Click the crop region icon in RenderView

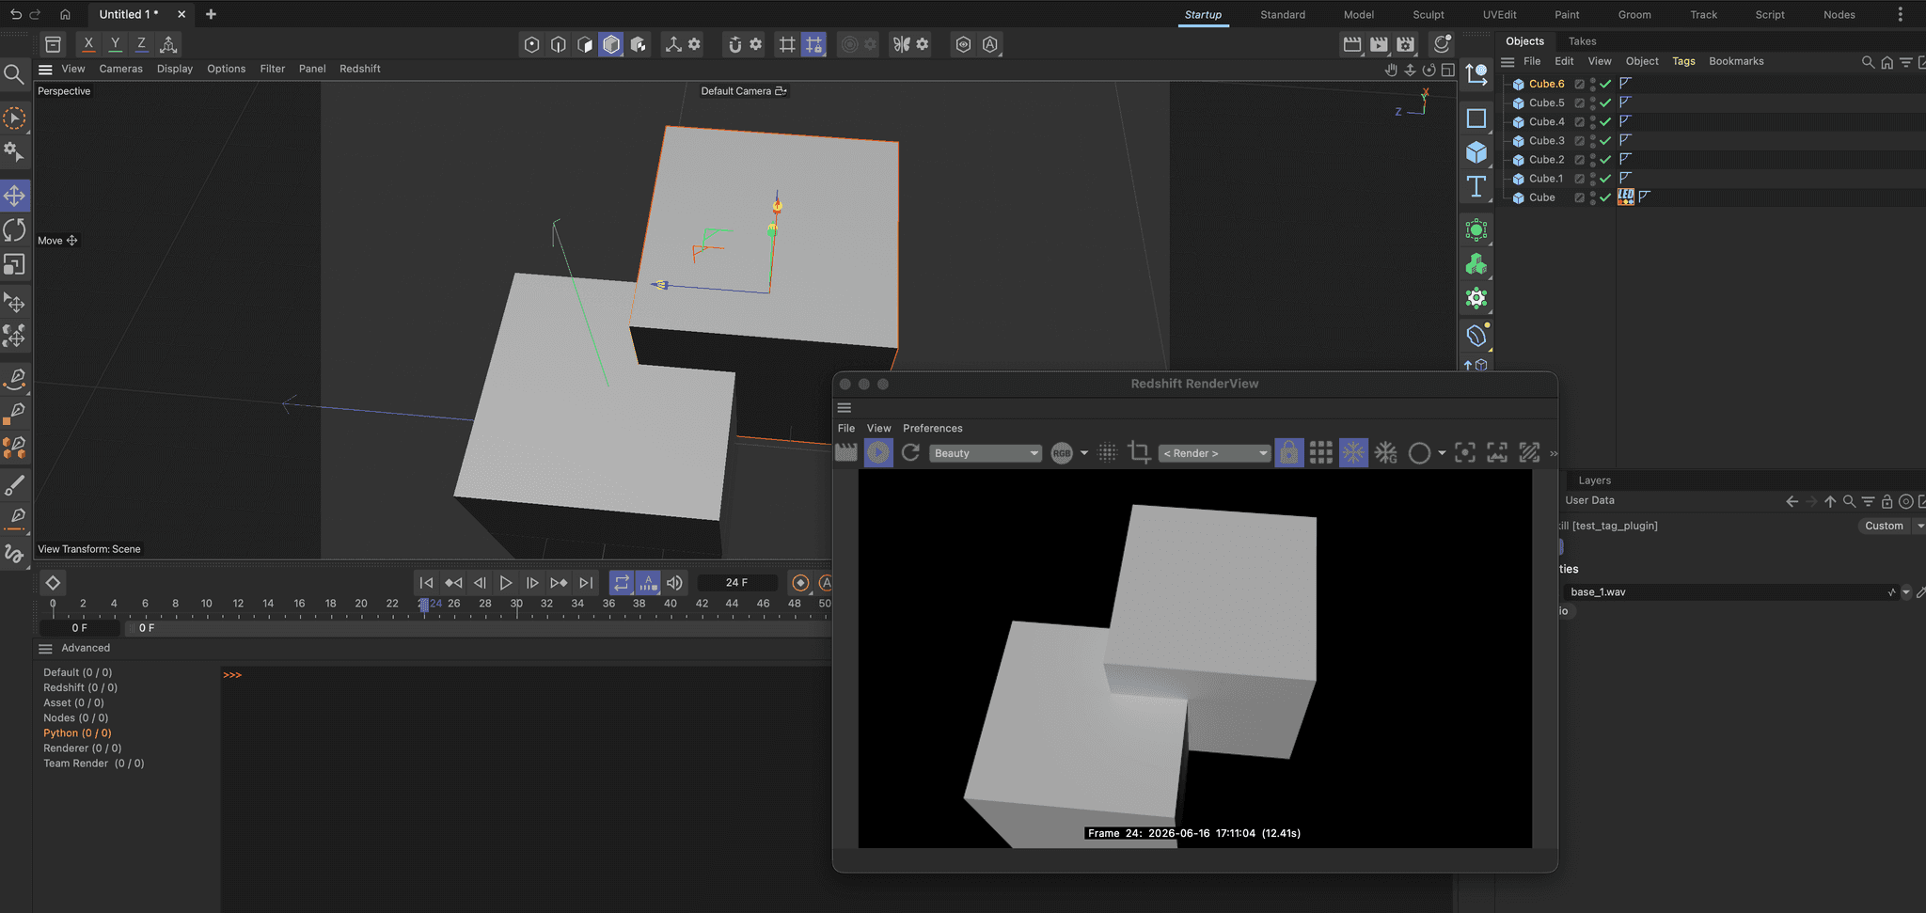tap(1139, 453)
